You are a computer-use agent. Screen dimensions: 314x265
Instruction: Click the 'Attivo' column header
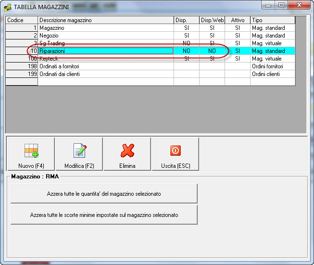click(238, 20)
